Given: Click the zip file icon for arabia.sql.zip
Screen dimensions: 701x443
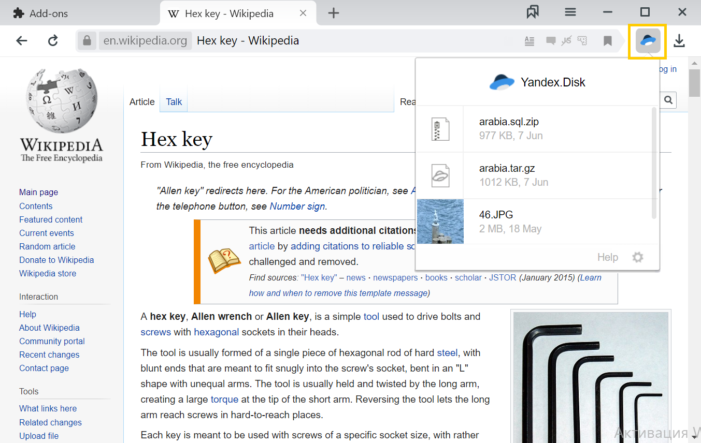Looking at the screenshot, I should pyautogui.click(x=440, y=129).
